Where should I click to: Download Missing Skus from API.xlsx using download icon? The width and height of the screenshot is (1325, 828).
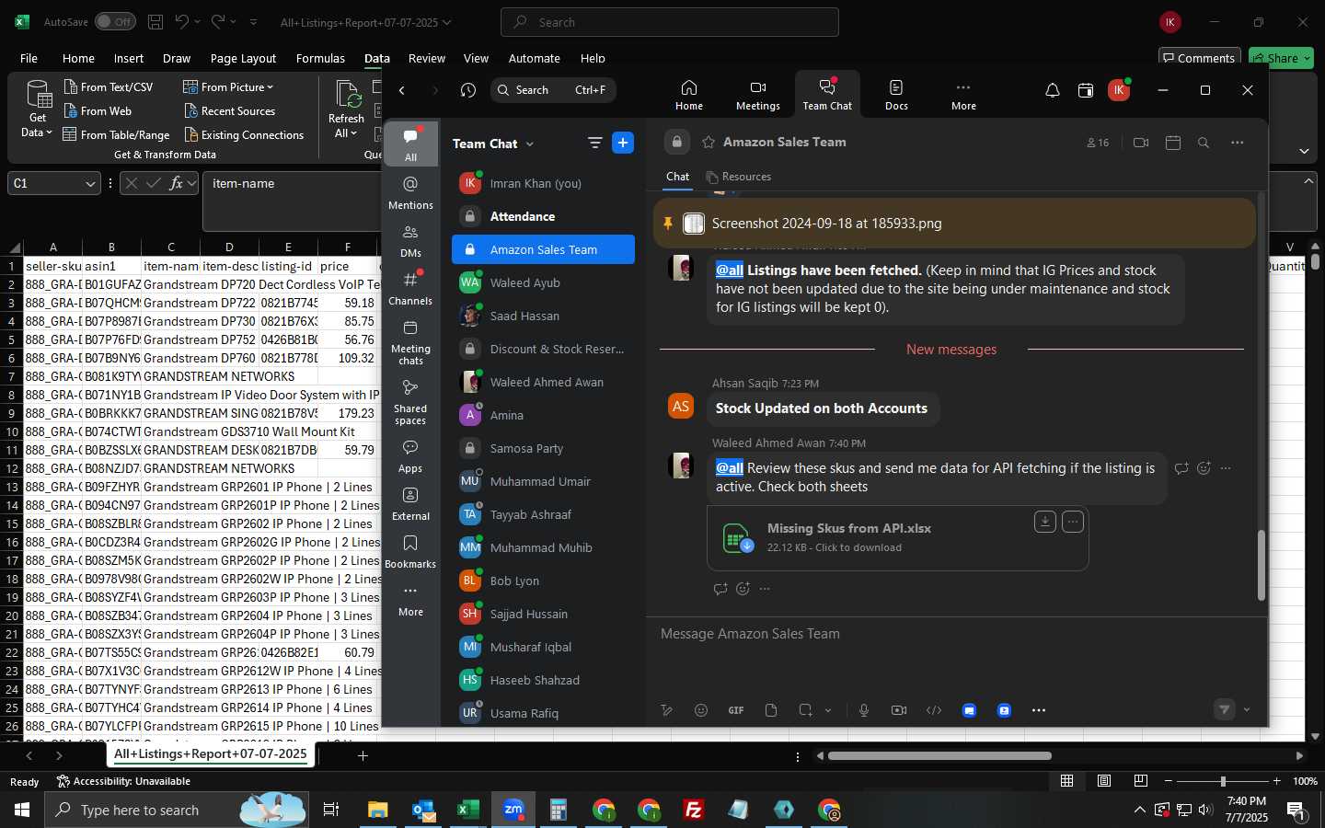[x=1044, y=522]
